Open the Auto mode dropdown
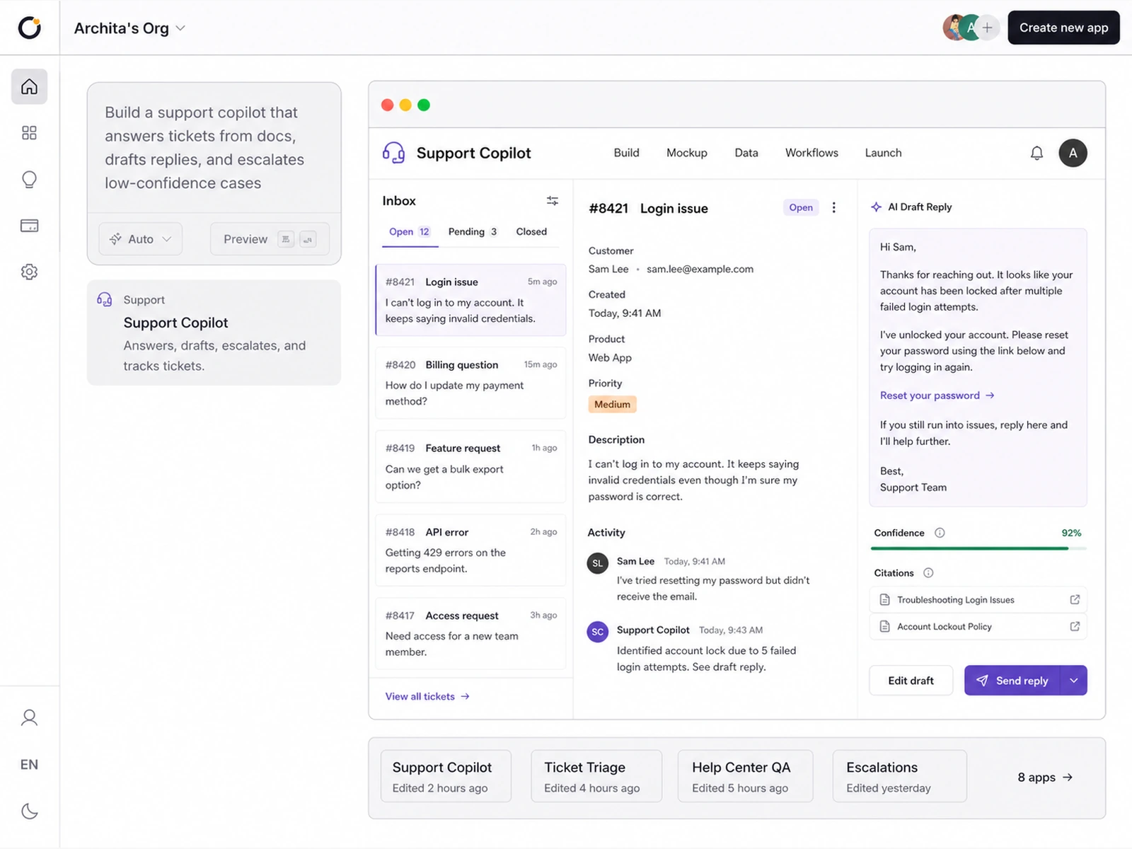Viewport: 1132px width, 849px height. coord(140,239)
